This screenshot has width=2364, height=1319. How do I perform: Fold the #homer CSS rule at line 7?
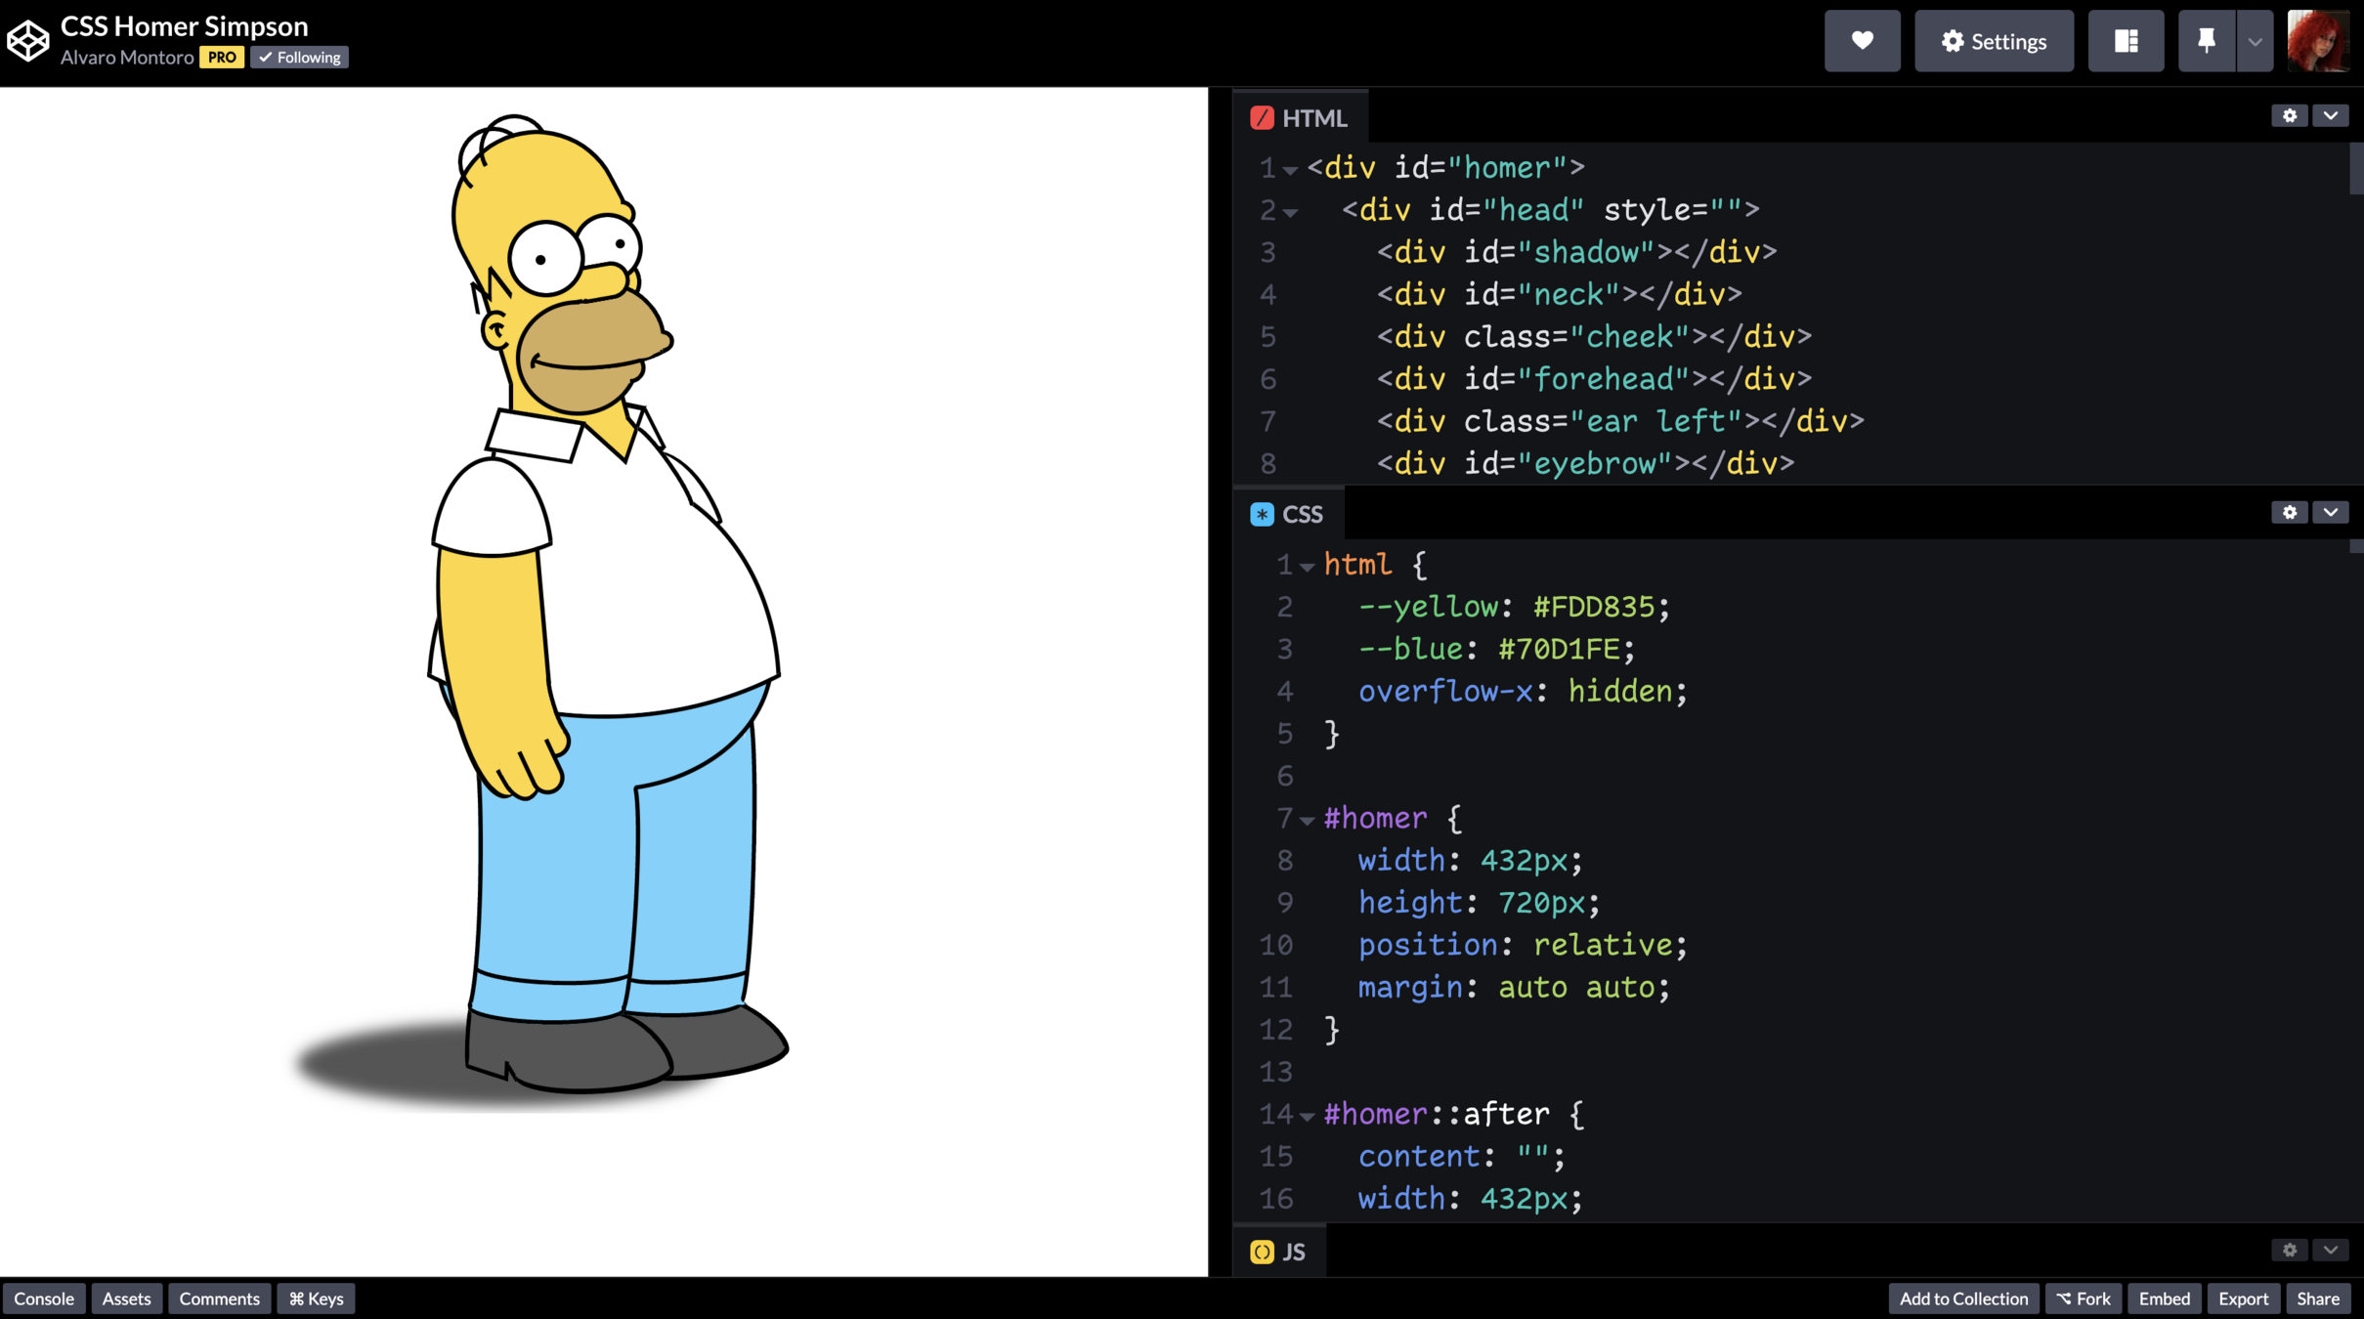click(x=1307, y=821)
